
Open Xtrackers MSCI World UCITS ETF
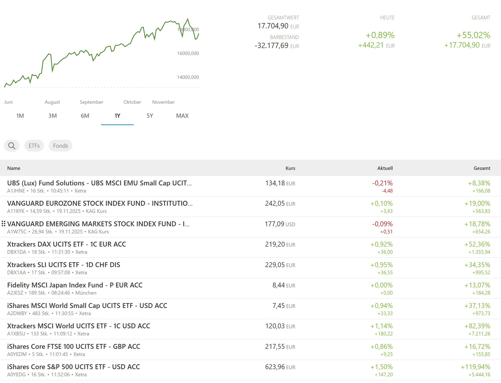click(x=79, y=326)
